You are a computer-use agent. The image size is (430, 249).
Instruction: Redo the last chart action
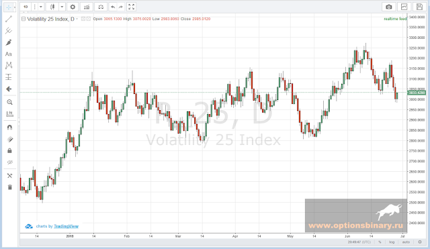pos(121,7)
